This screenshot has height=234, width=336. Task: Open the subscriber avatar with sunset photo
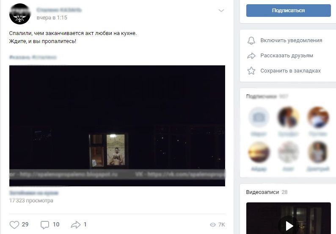click(x=259, y=152)
